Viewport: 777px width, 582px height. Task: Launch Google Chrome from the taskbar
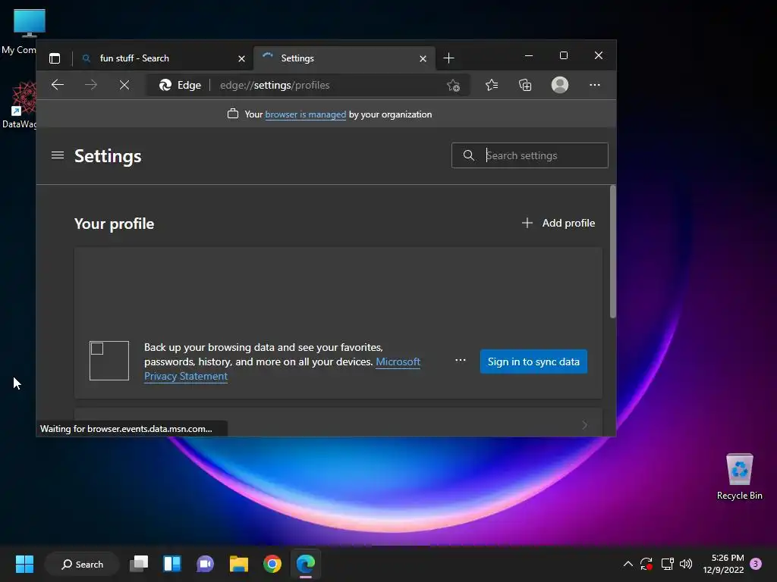[272, 564]
